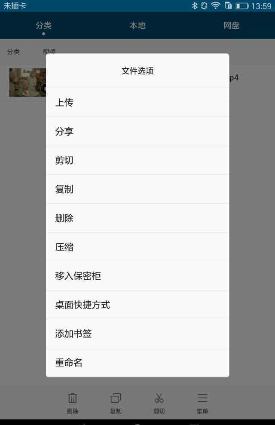Tap the trash Delete icon in bottom bar
The image size is (275, 425).
pos(72,398)
